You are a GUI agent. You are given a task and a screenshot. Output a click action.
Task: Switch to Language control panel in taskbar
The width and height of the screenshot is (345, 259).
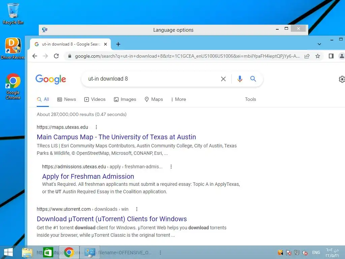click(x=90, y=252)
